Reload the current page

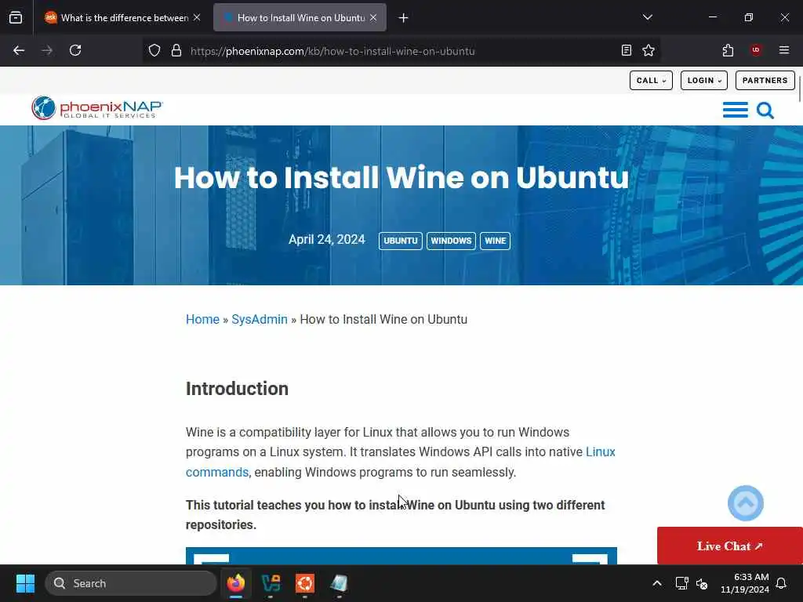pos(75,50)
